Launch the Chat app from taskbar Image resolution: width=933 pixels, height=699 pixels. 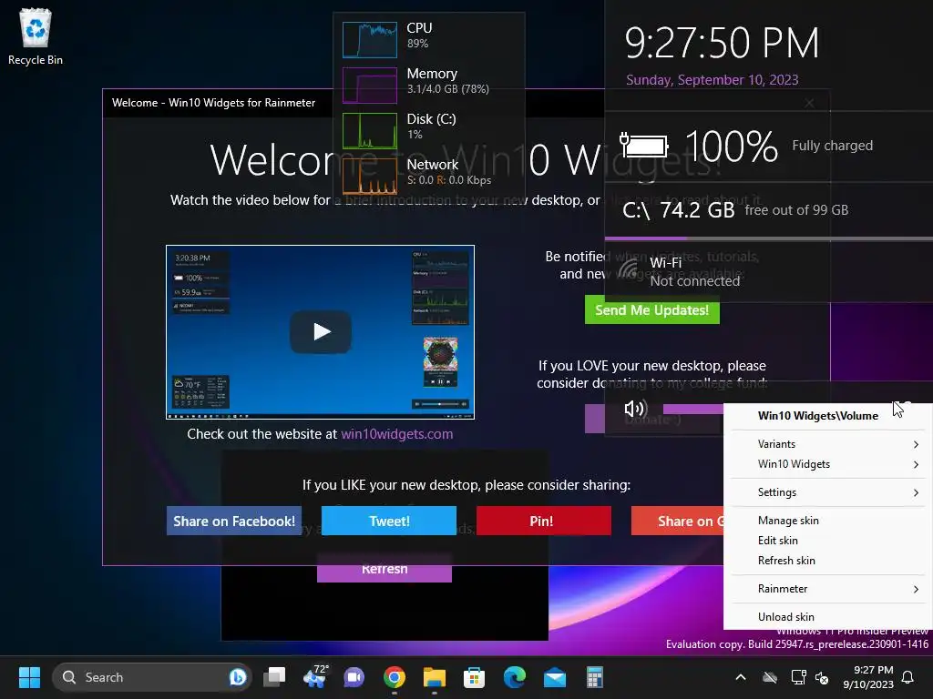click(354, 677)
